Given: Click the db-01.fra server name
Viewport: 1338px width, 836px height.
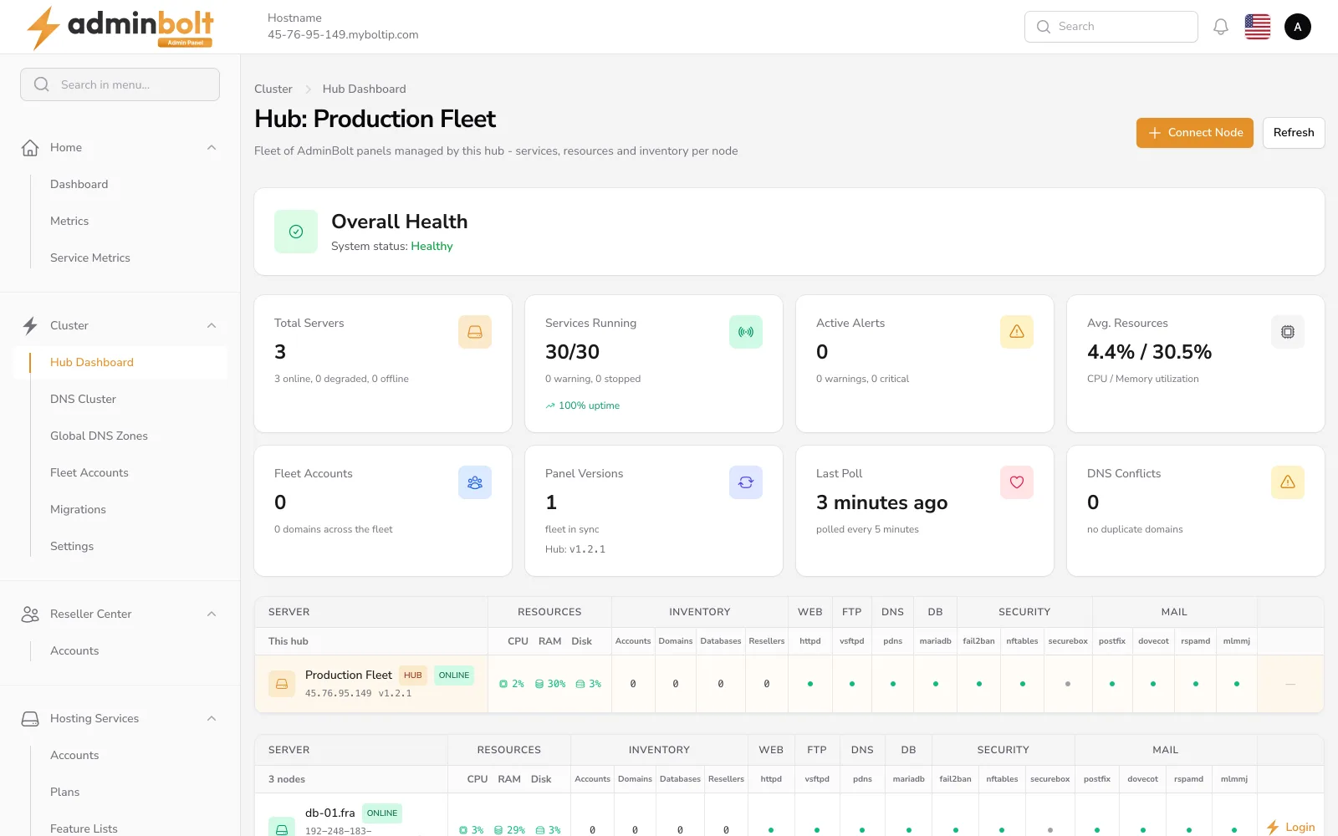Looking at the screenshot, I should (329, 813).
